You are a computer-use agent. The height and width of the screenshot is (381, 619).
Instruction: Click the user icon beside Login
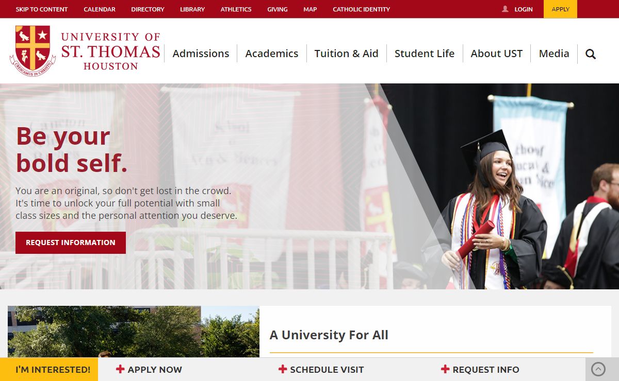click(505, 9)
